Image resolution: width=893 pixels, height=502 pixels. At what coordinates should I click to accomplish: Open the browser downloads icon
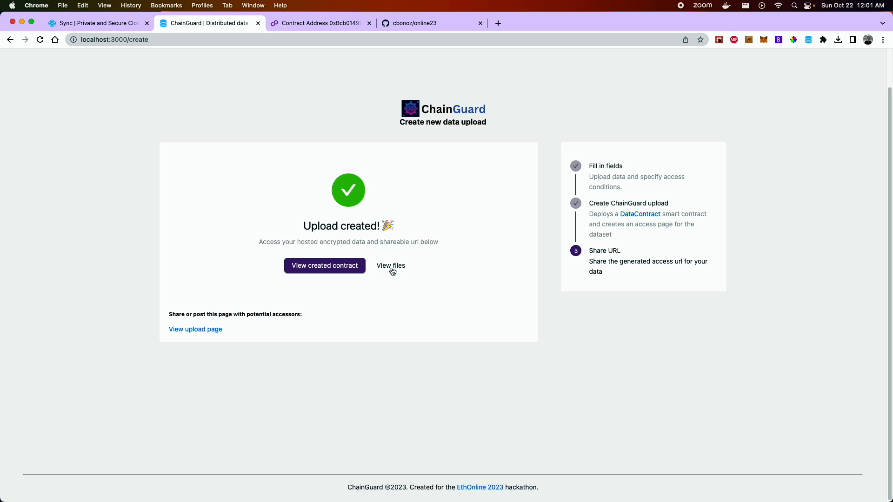(838, 40)
